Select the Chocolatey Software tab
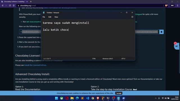180x101 pixels. coord(14,2)
